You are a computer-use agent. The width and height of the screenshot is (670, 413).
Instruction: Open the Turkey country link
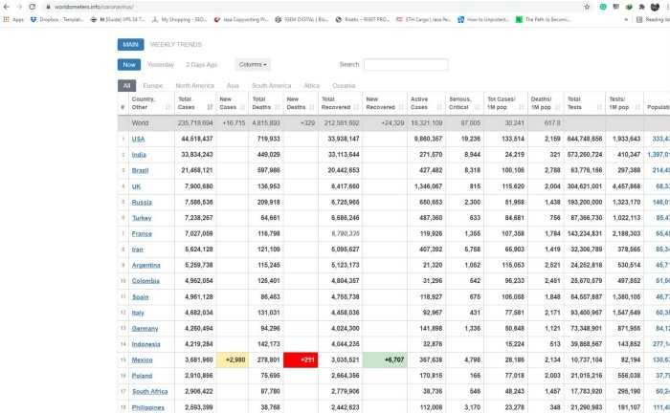pos(142,218)
